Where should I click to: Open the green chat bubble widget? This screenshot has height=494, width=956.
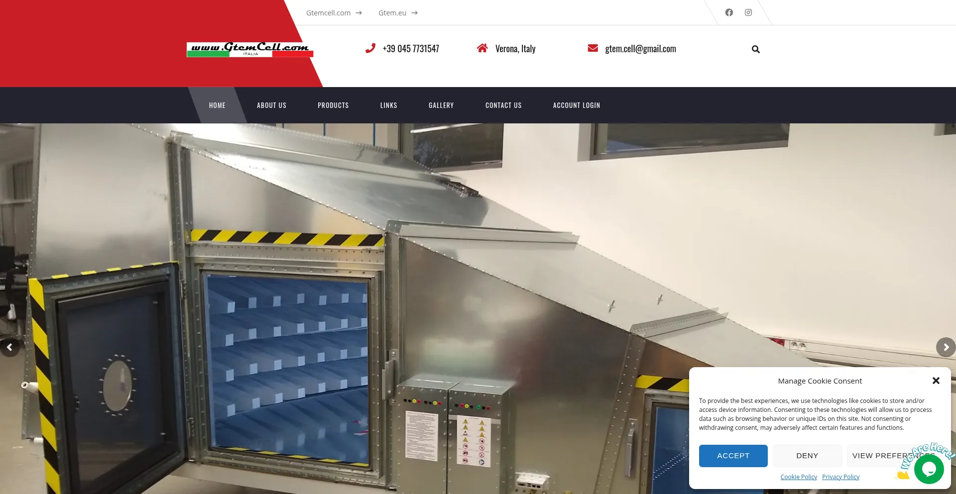(x=929, y=469)
